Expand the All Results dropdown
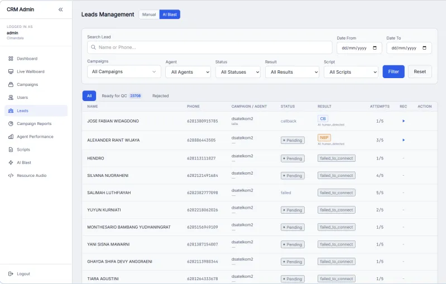This screenshot has width=446, height=284. click(x=292, y=72)
